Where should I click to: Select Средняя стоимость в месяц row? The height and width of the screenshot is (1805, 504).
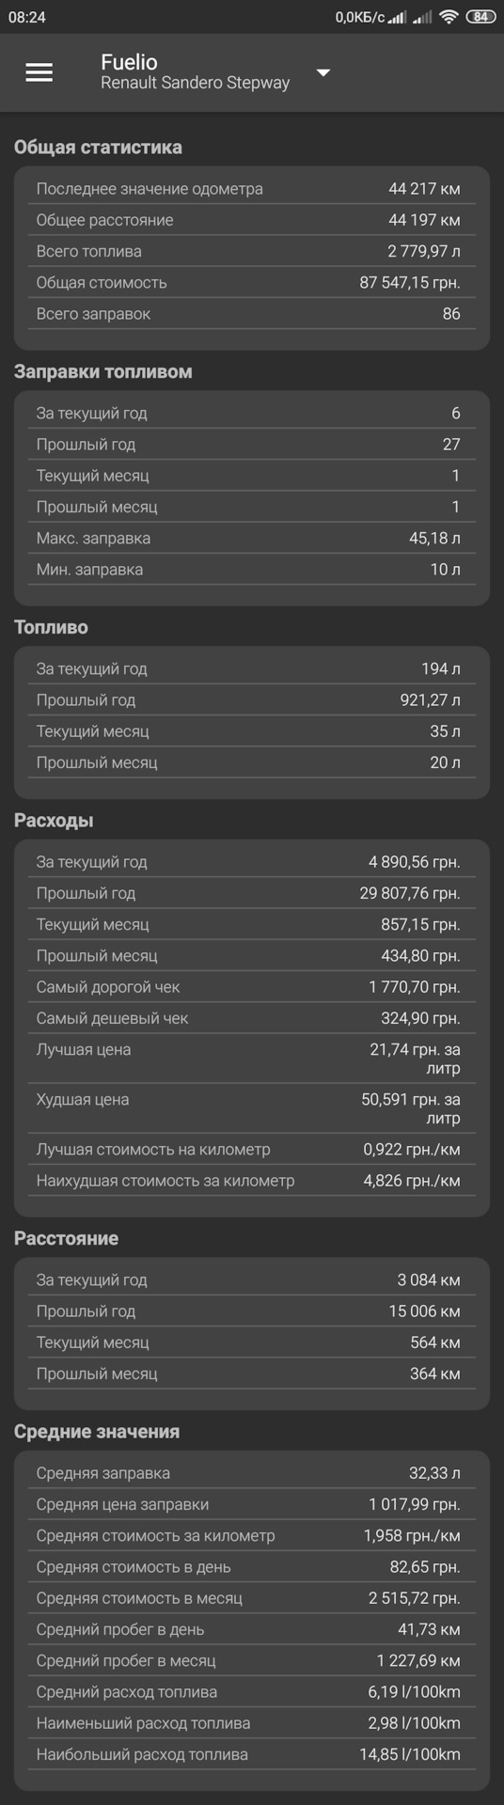click(x=252, y=1598)
